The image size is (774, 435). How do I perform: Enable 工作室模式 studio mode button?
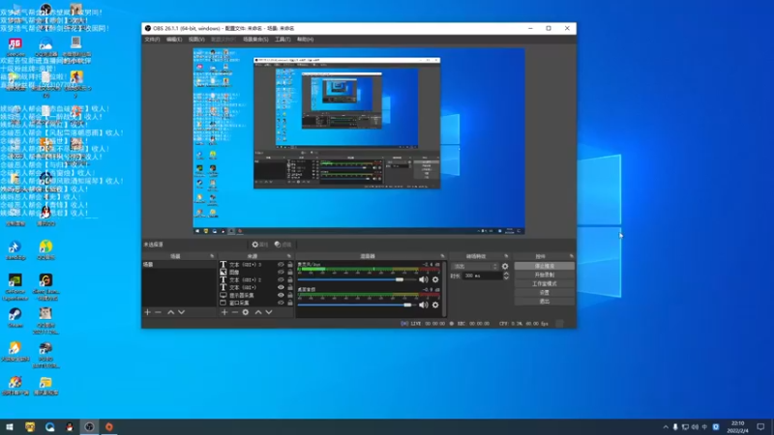point(545,283)
